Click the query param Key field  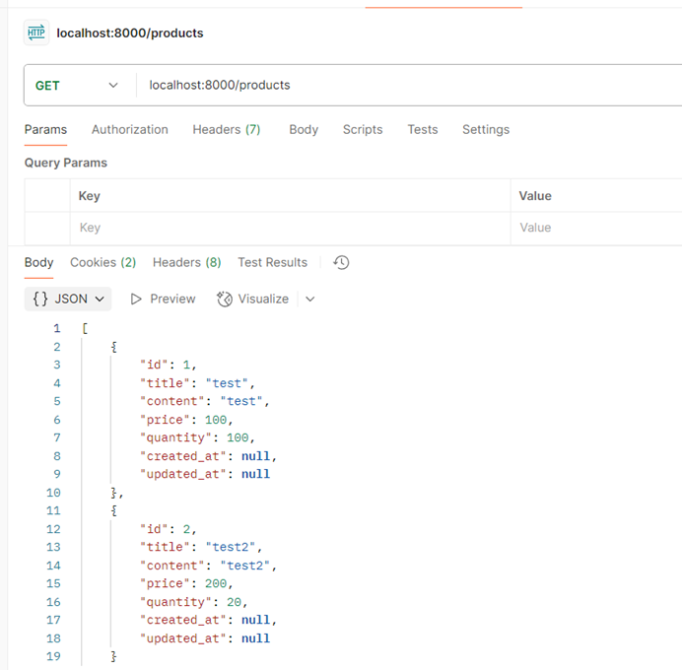(286, 228)
